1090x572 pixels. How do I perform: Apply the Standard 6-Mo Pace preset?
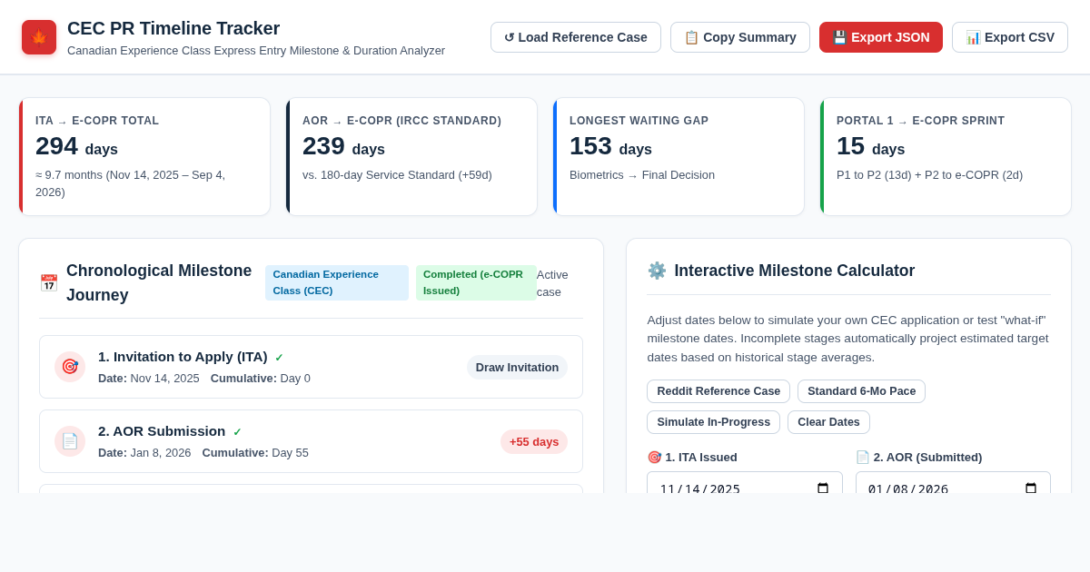pos(861,391)
